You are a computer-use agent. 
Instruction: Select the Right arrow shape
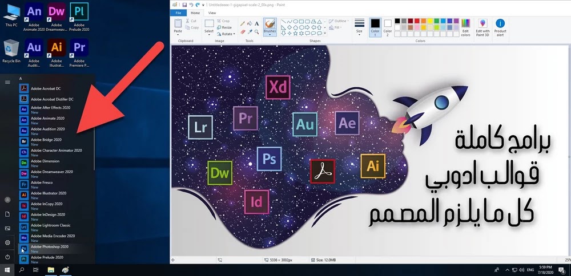307,27
